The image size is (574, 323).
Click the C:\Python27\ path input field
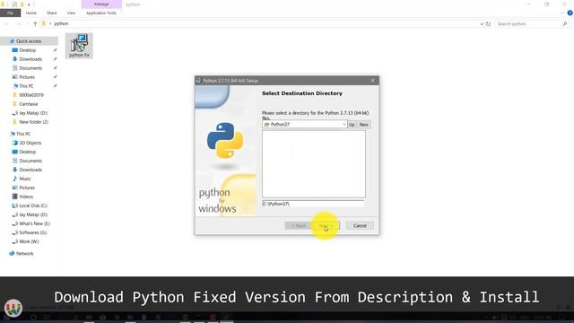[x=313, y=204]
